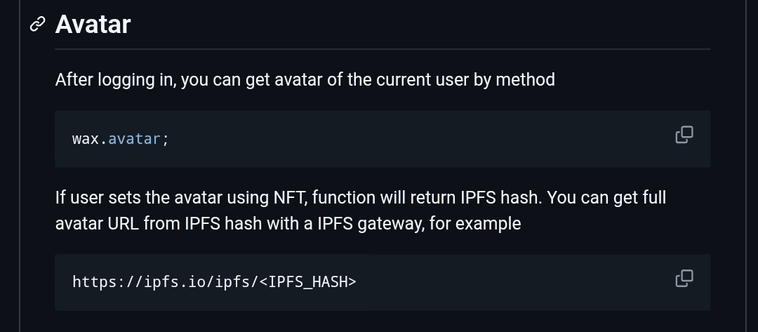The width and height of the screenshot is (758, 332).
Task: Click the https://ipfs.io/ipfs/ URL text
Action: [x=166, y=281]
